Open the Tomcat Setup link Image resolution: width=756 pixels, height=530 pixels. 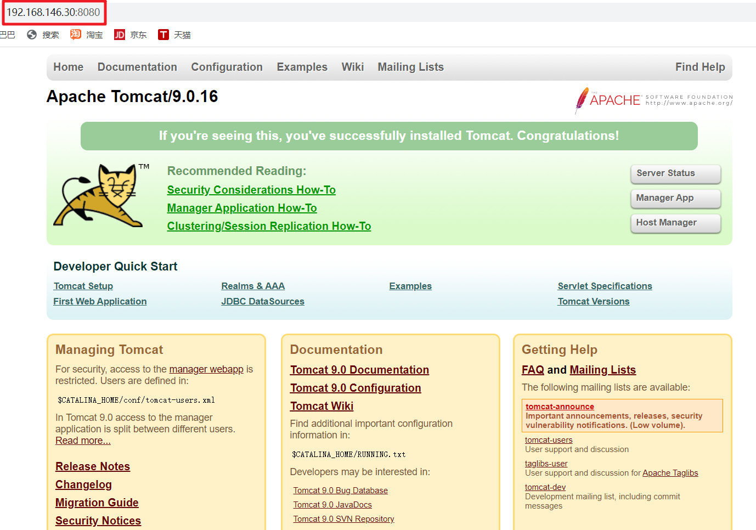pyautogui.click(x=83, y=286)
